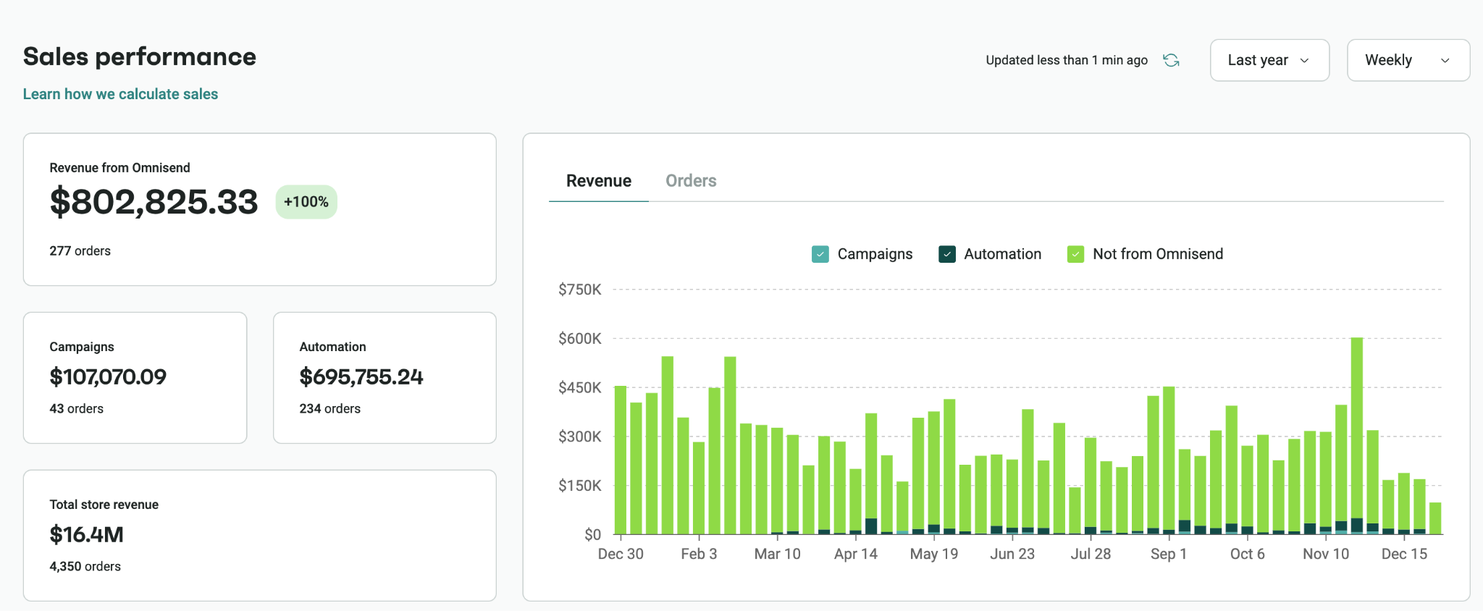Viewport: 1483px width, 611px height.
Task: Click the Oct 6 x-axis label
Action: coord(1247,554)
